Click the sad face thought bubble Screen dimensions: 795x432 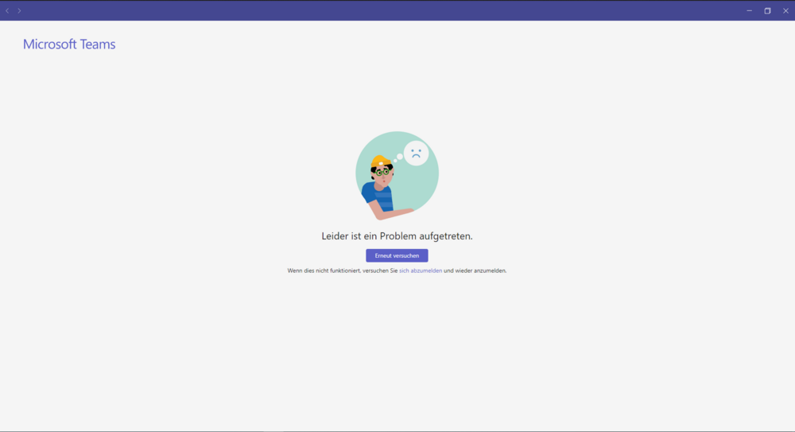pyautogui.click(x=416, y=153)
